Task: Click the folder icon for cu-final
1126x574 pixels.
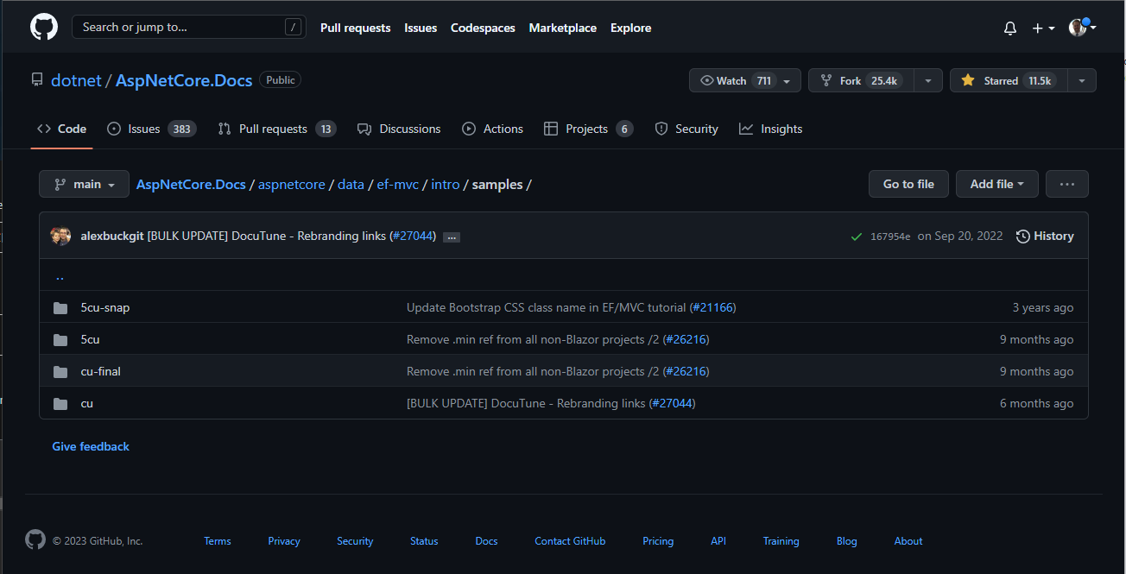Action: (x=60, y=372)
